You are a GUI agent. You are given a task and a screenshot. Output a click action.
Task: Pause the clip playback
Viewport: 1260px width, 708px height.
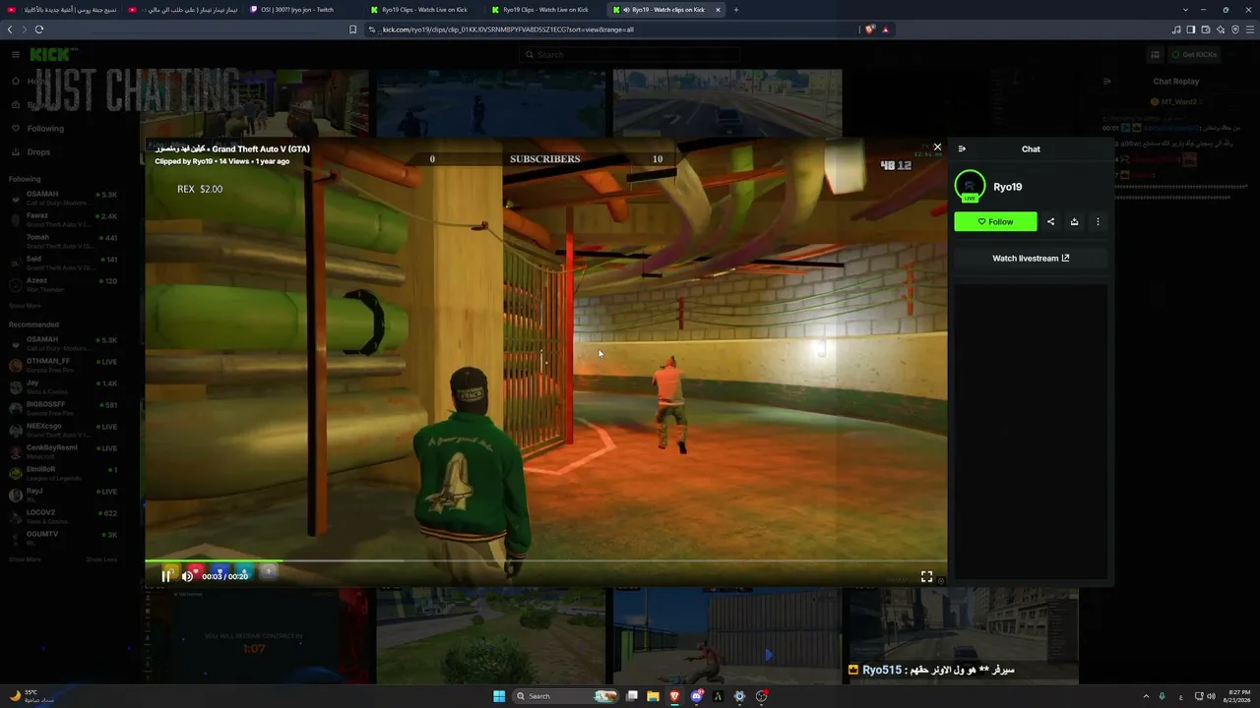(166, 576)
